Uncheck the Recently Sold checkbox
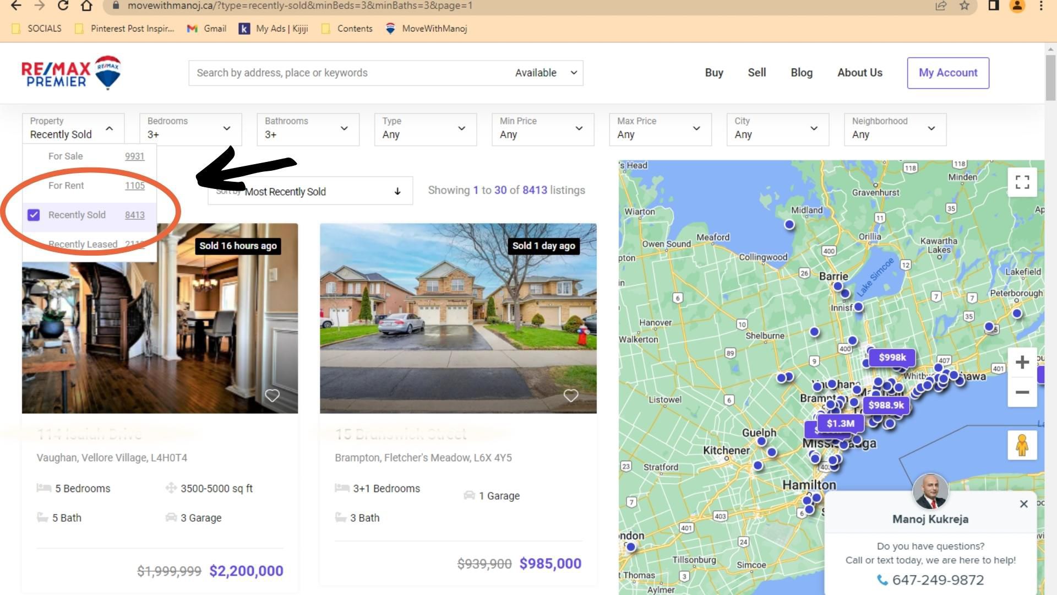Image resolution: width=1057 pixels, height=595 pixels. (34, 215)
